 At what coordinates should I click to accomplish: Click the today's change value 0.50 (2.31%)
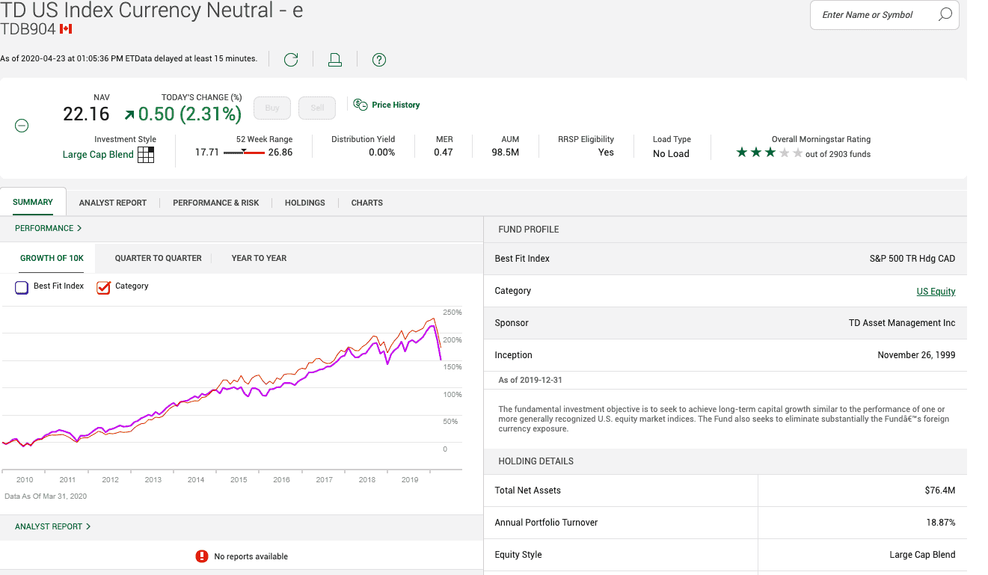[x=190, y=114]
